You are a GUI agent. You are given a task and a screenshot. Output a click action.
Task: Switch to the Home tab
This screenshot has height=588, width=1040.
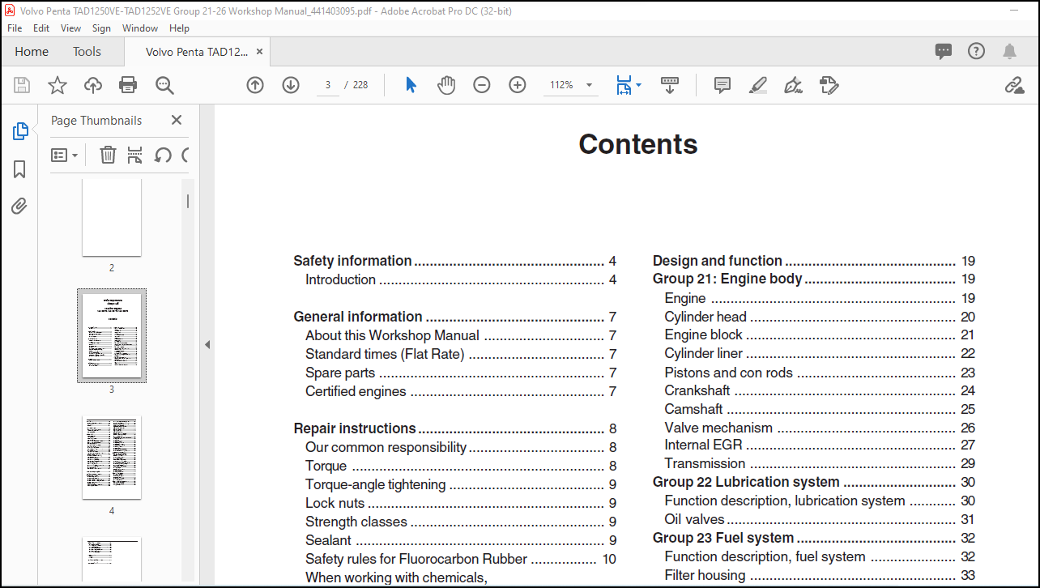click(32, 51)
